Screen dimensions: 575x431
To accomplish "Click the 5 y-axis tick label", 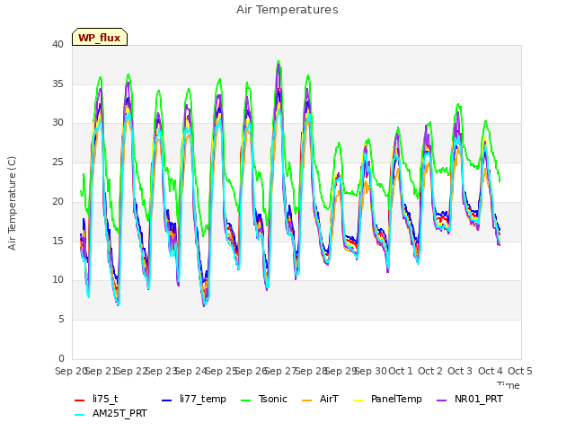I will [x=61, y=320].
